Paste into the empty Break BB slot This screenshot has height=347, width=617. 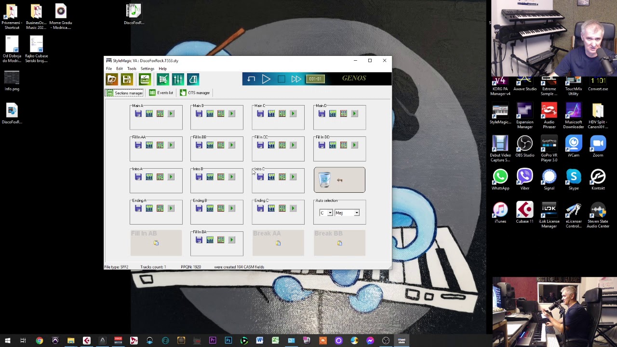339,243
